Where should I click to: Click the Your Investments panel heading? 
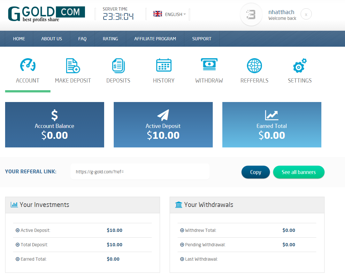click(x=44, y=205)
